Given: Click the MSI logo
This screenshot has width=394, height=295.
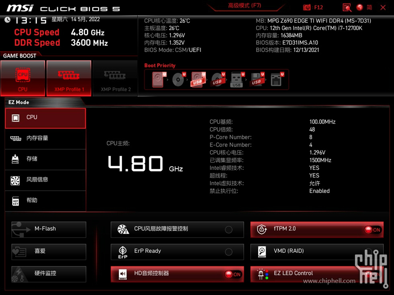Looking at the screenshot, I should pos(20,8).
